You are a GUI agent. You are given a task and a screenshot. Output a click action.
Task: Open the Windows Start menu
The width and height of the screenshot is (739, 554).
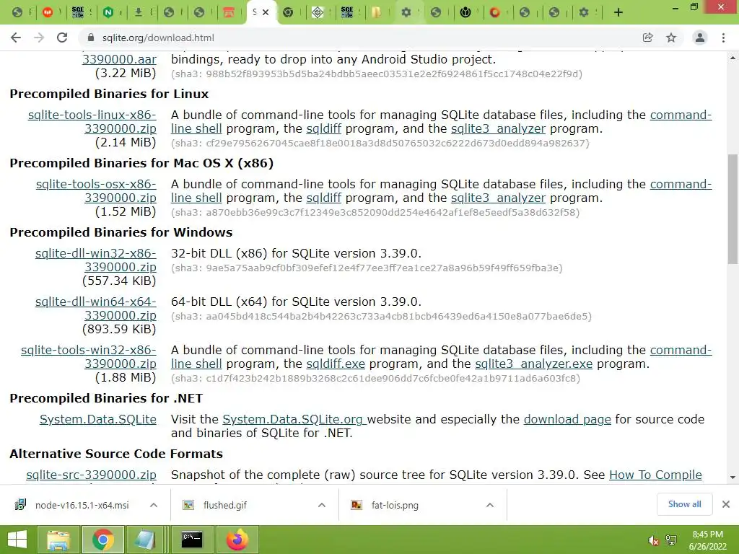(17, 540)
